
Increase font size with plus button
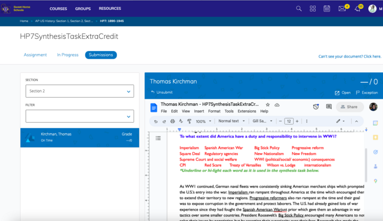297,121
